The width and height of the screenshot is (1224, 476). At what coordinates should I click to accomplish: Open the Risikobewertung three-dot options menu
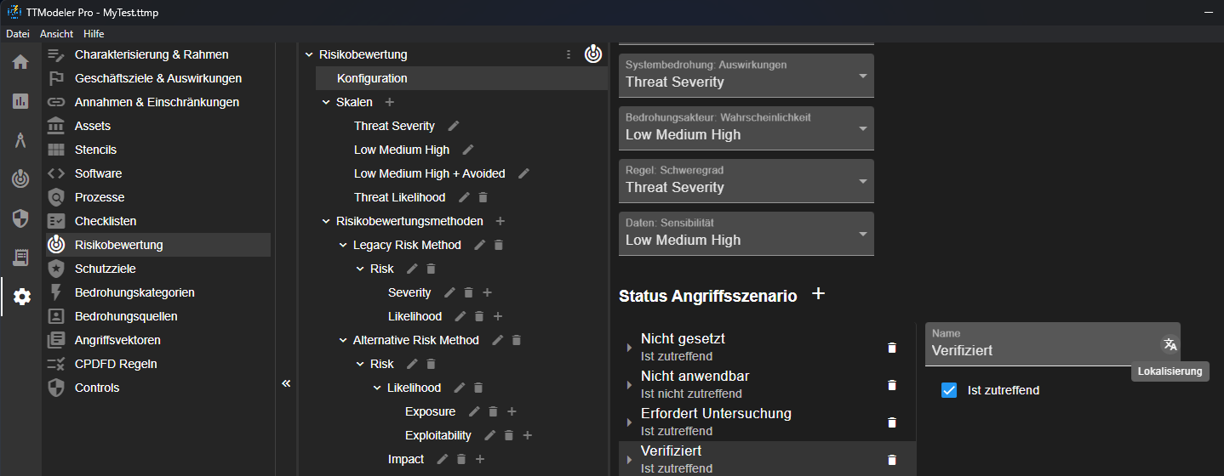(x=569, y=54)
